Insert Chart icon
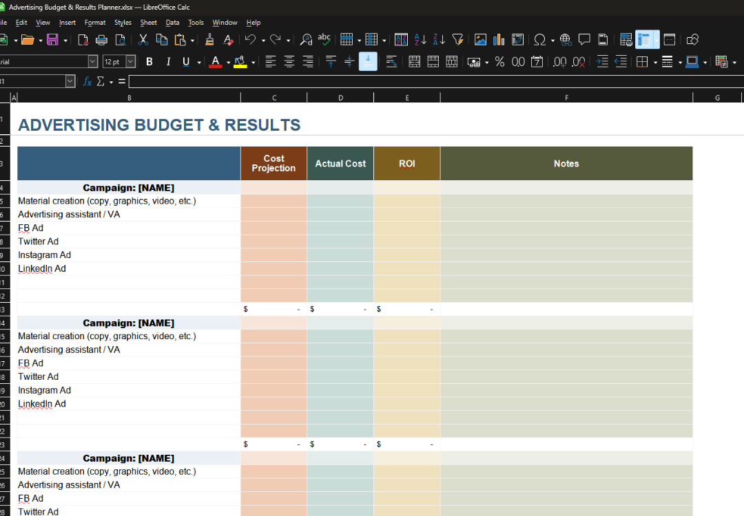 pyautogui.click(x=499, y=40)
